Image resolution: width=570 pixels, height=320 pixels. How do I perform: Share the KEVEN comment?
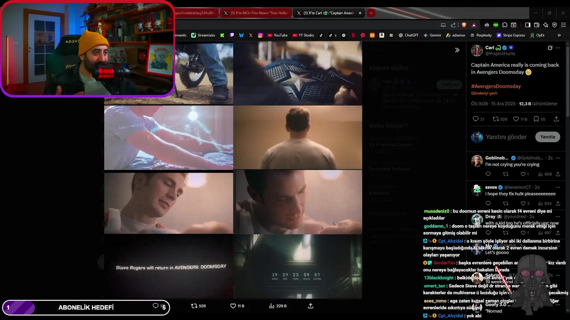click(558, 204)
